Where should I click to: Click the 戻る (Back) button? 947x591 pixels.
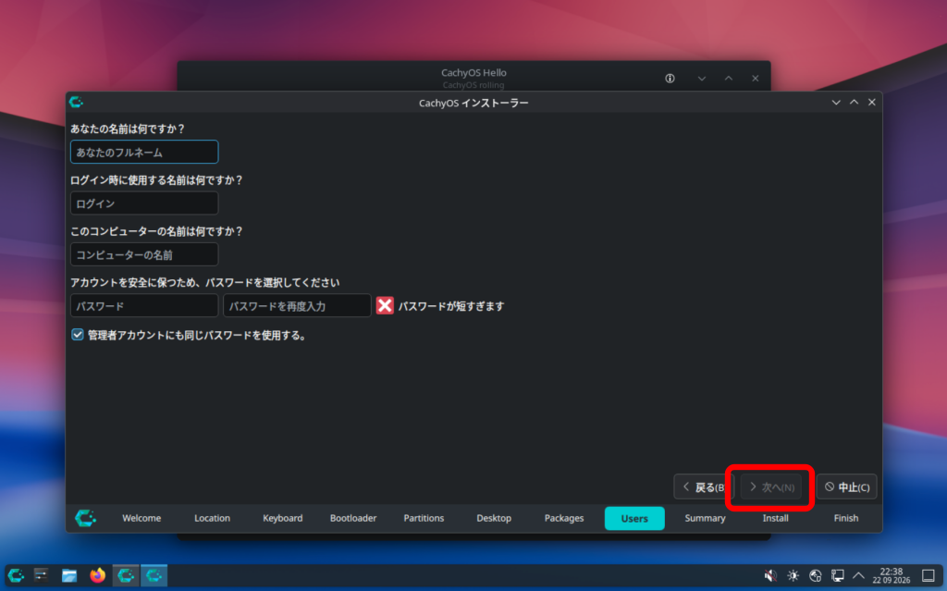[703, 487]
